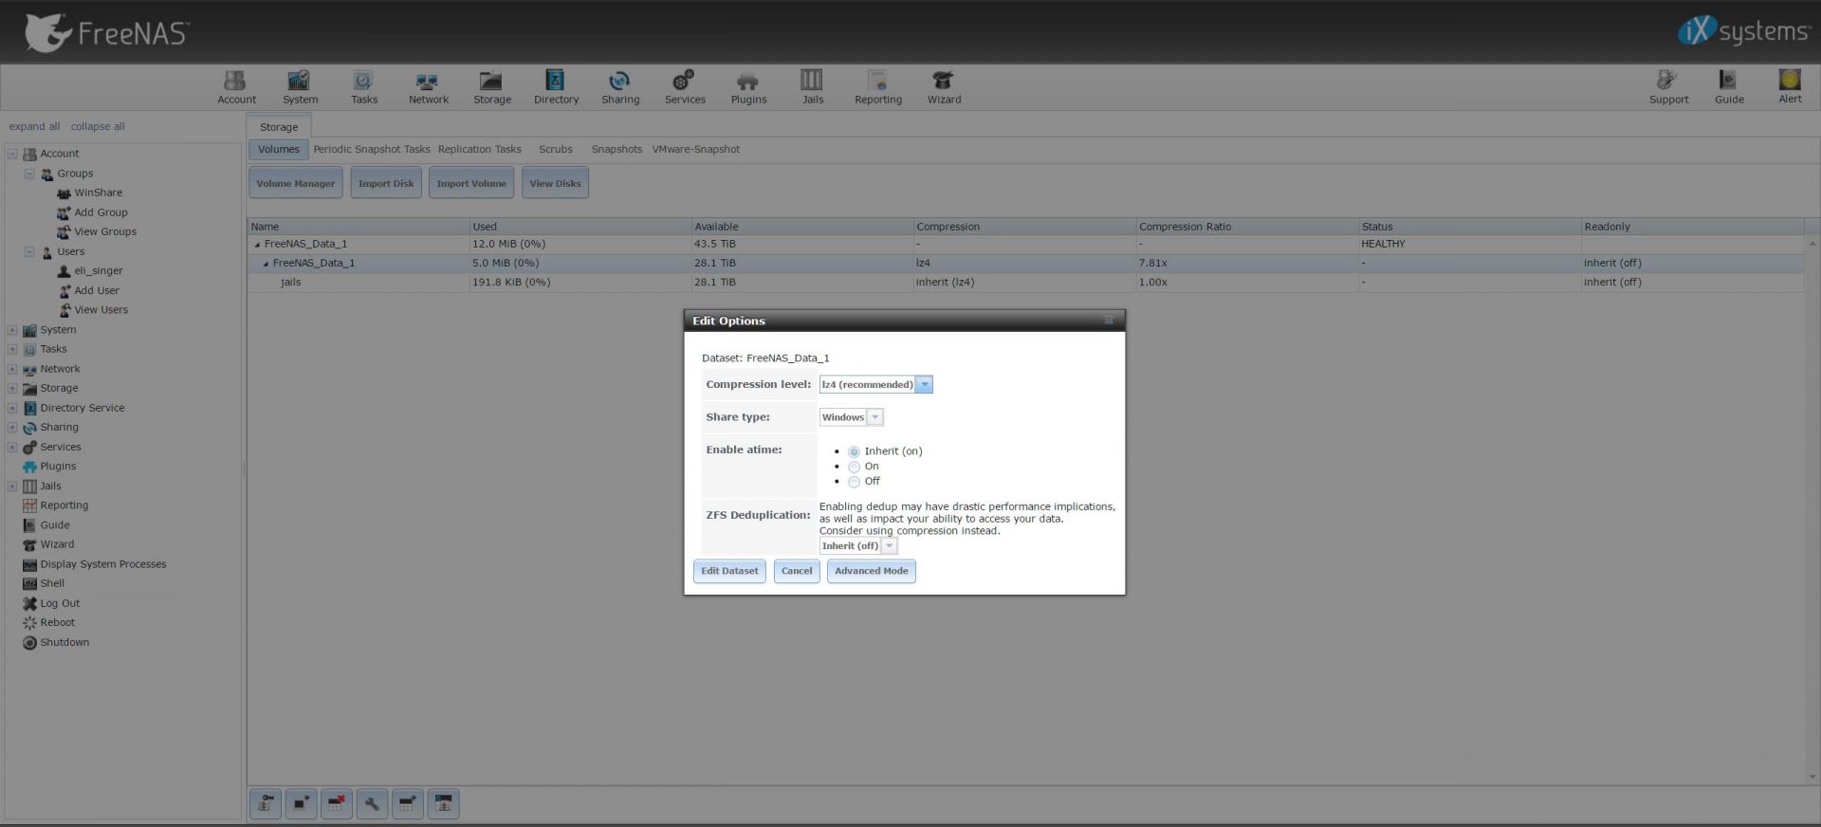The image size is (1821, 827).
Task: Click the iXsystems logo
Action: 1743,30
